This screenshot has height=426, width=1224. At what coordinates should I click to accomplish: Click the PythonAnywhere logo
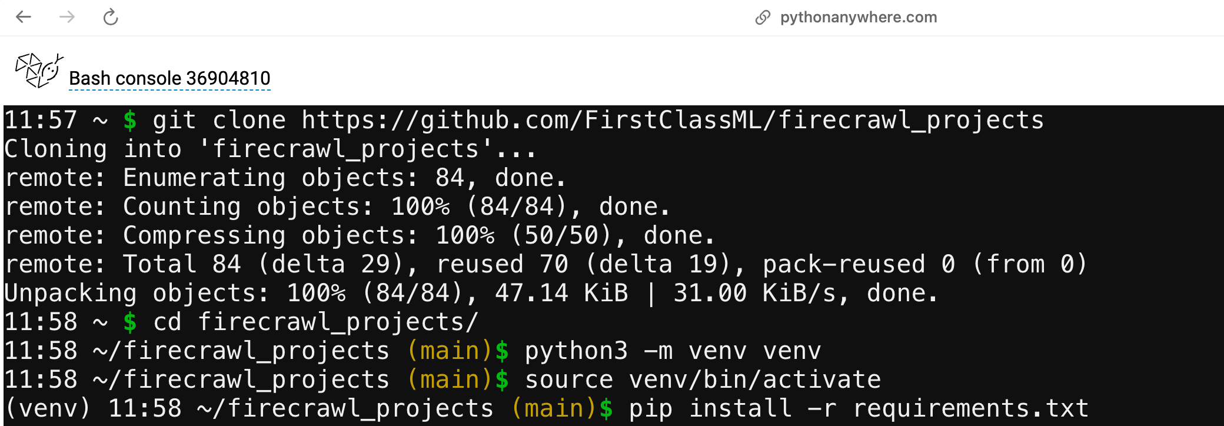click(39, 71)
